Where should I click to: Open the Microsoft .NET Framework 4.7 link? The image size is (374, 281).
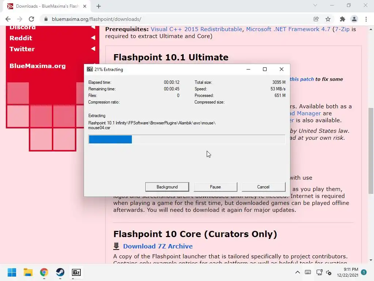click(x=288, y=29)
